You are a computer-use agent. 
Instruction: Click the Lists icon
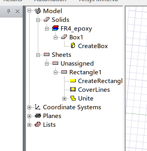38,124
